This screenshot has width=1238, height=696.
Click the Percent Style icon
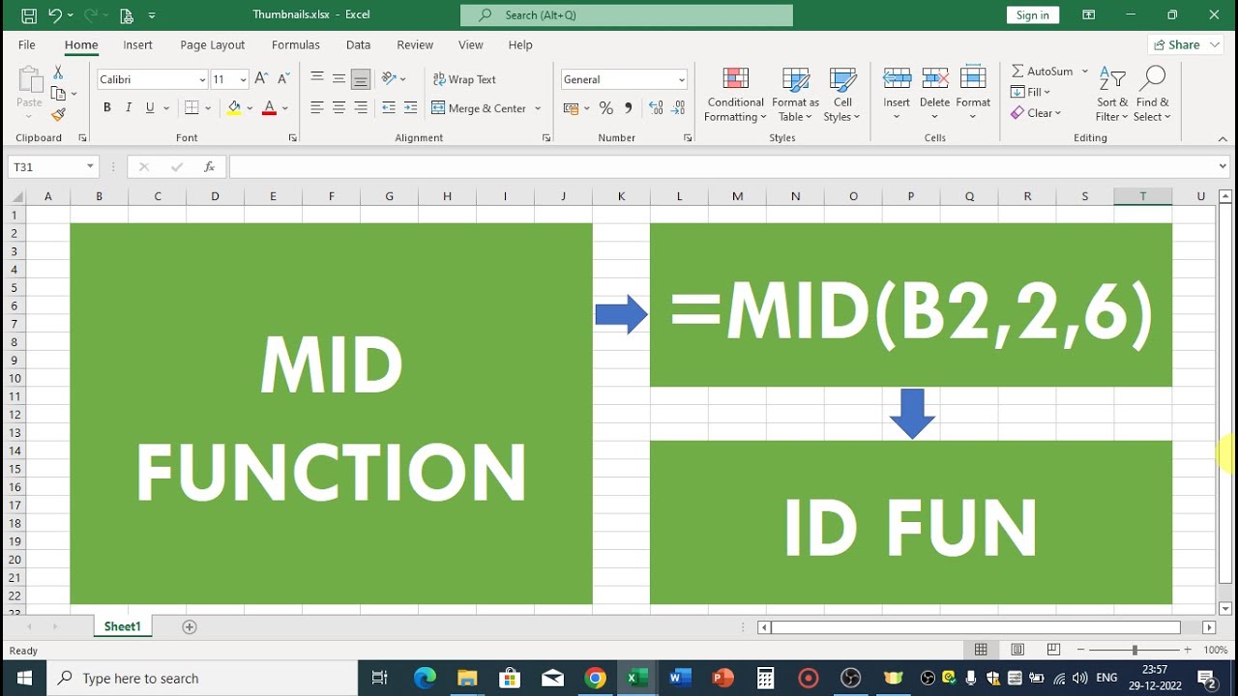[605, 108]
